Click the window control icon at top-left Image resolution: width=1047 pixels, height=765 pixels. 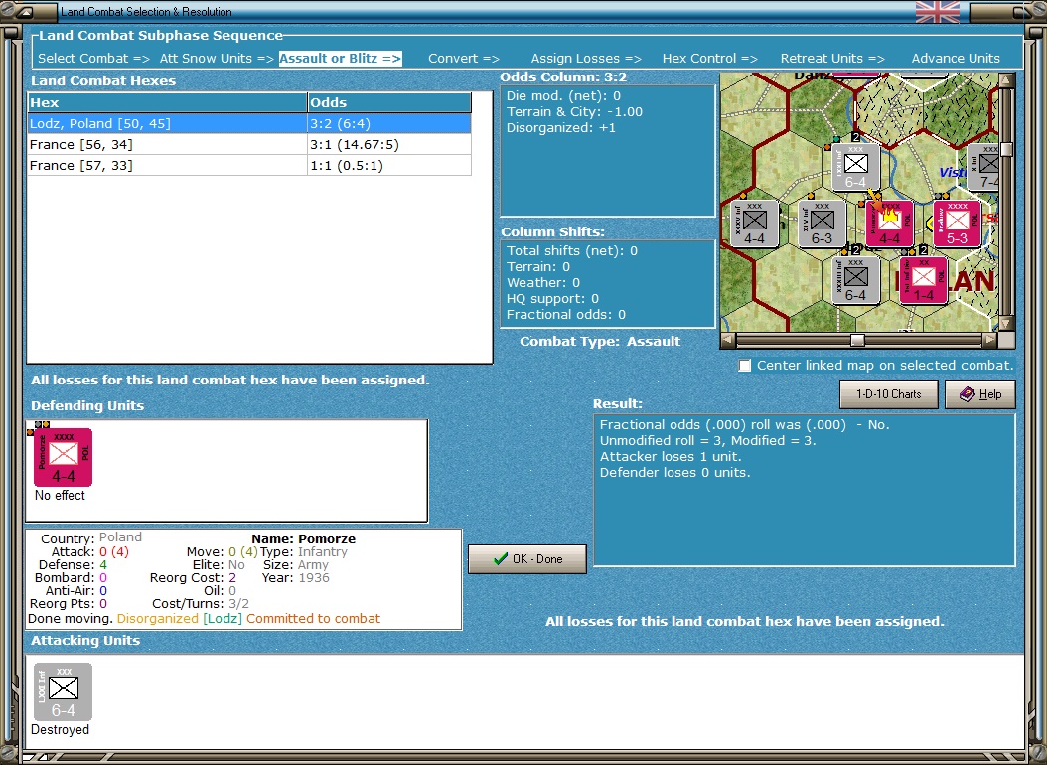[x=24, y=11]
